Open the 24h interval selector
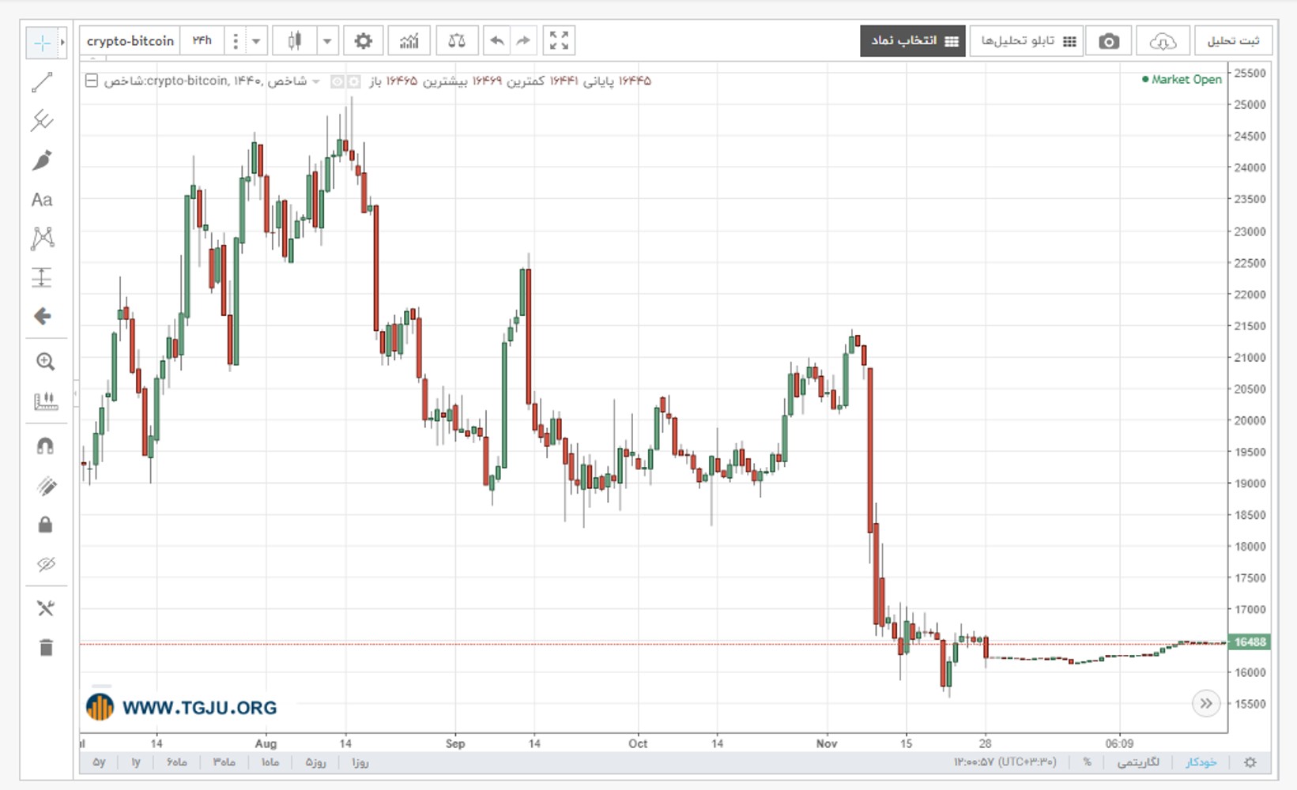The width and height of the screenshot is (1297, 790). [202, 41]
